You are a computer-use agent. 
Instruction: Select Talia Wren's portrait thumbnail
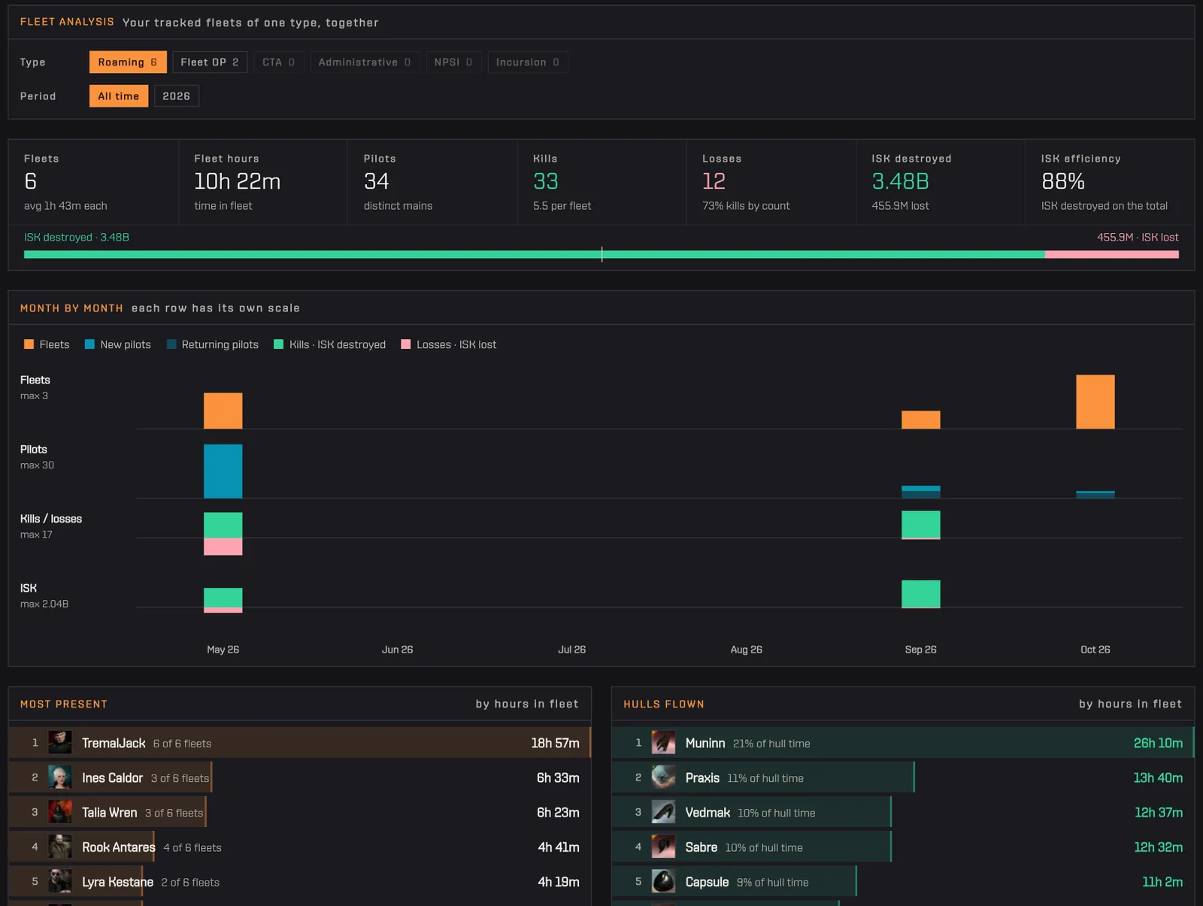60,812
